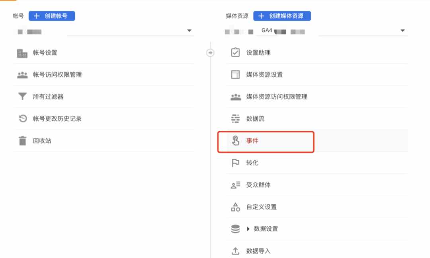Viewport: 430px width, 258px height.
Task: Click the 回收站 trash can icon
Action: 22,140
